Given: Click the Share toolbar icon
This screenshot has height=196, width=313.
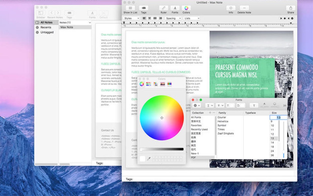Looking at the screenshot, I should point(291,8).
